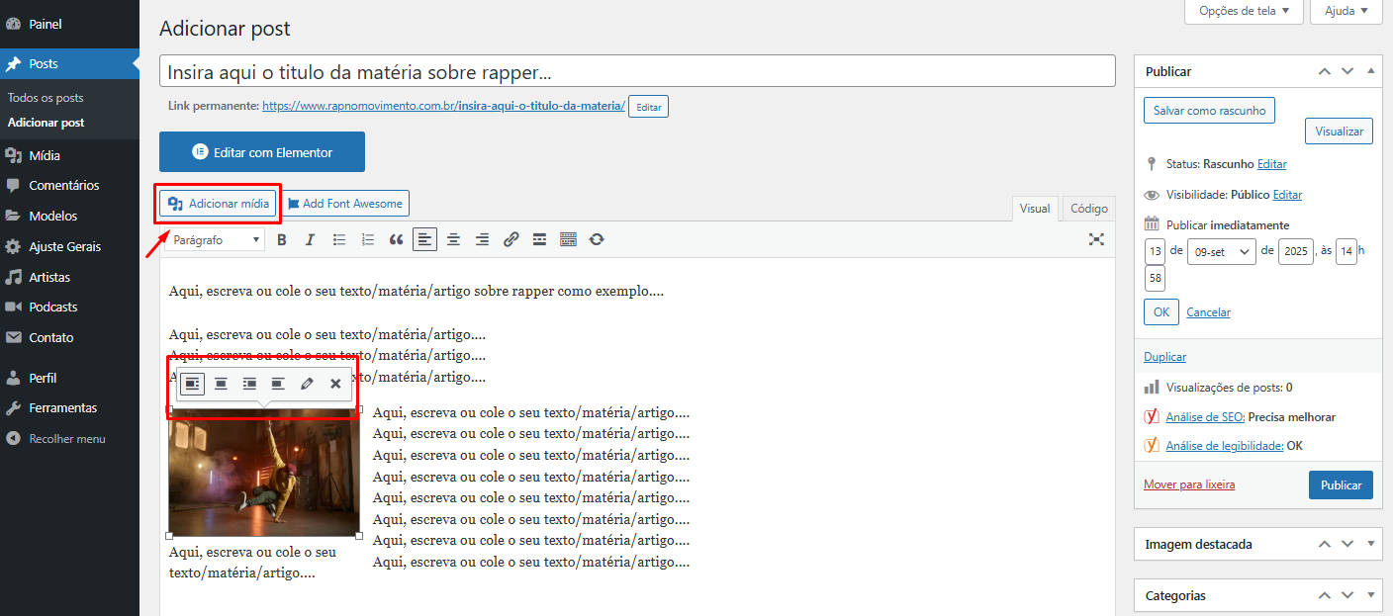The height and width of the screenshot is (616, 1393).
Task: Toggle italic formatting in editor toolbar
Action: (x=310, y=239)
